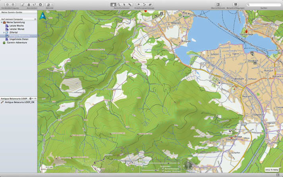
Task: Select Ungelistete Daten in the library
Action: 19,39
